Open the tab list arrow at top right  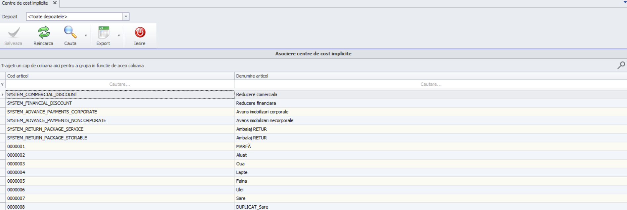point(625,2)
